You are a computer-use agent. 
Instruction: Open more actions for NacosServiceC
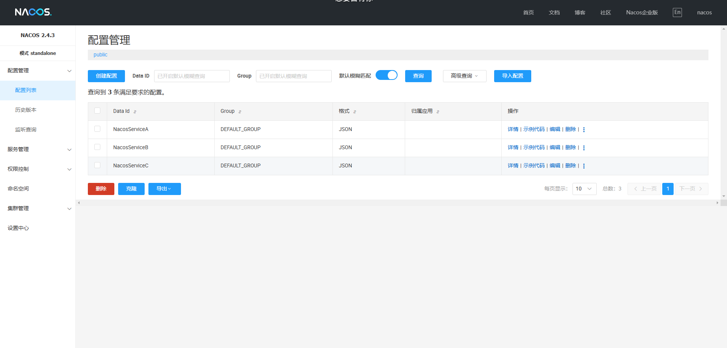point(584,166)
